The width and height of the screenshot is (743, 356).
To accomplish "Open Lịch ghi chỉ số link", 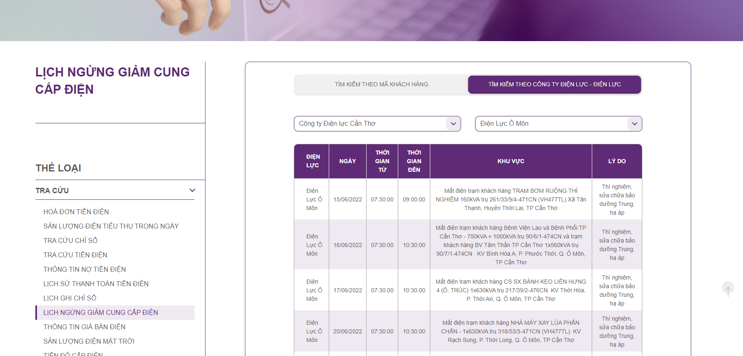I will coord(70,298).
